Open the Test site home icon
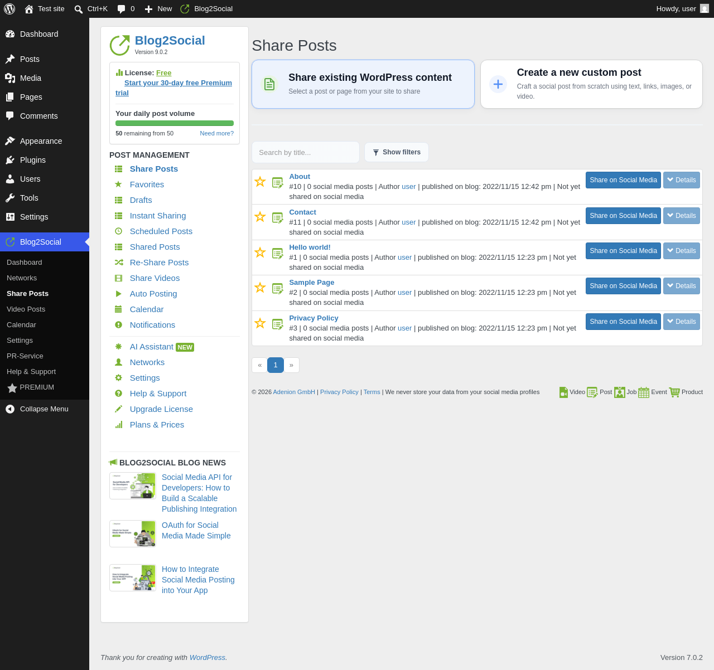 tap(29, 9)
